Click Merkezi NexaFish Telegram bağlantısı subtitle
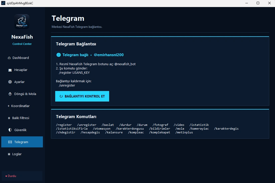The height and width of the screenshot is (183, 275). click(77, 27)
